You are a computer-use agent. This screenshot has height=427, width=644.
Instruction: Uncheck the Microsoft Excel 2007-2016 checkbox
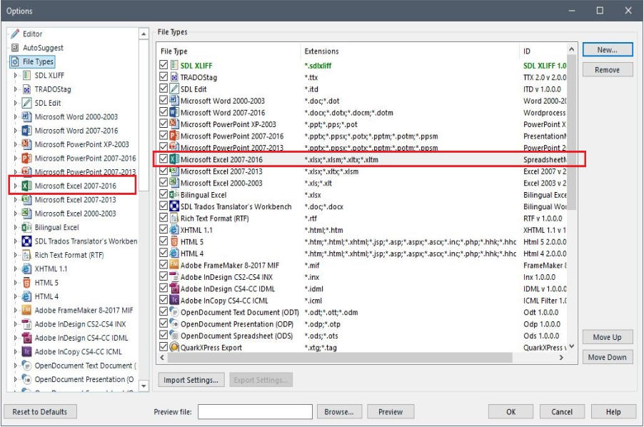click(x=163, y=159)
